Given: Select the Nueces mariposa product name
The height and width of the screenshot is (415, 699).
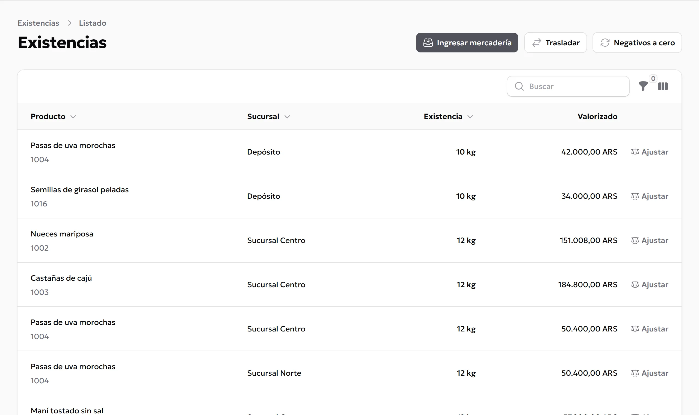Looking at the screenshot, I should [62, 234].
